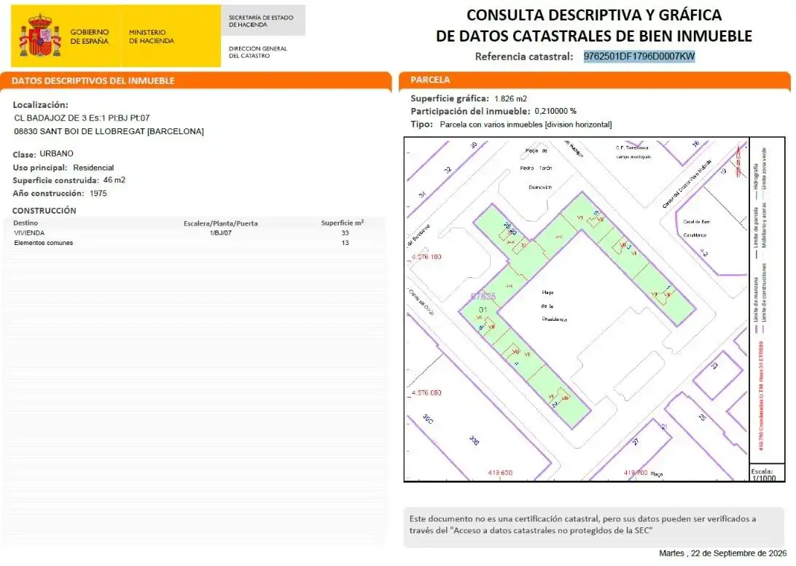This screenshot has height=566, width=796.
Task: Click coordinate '4.576.050' on the map
Action: [x=426, y=393]
